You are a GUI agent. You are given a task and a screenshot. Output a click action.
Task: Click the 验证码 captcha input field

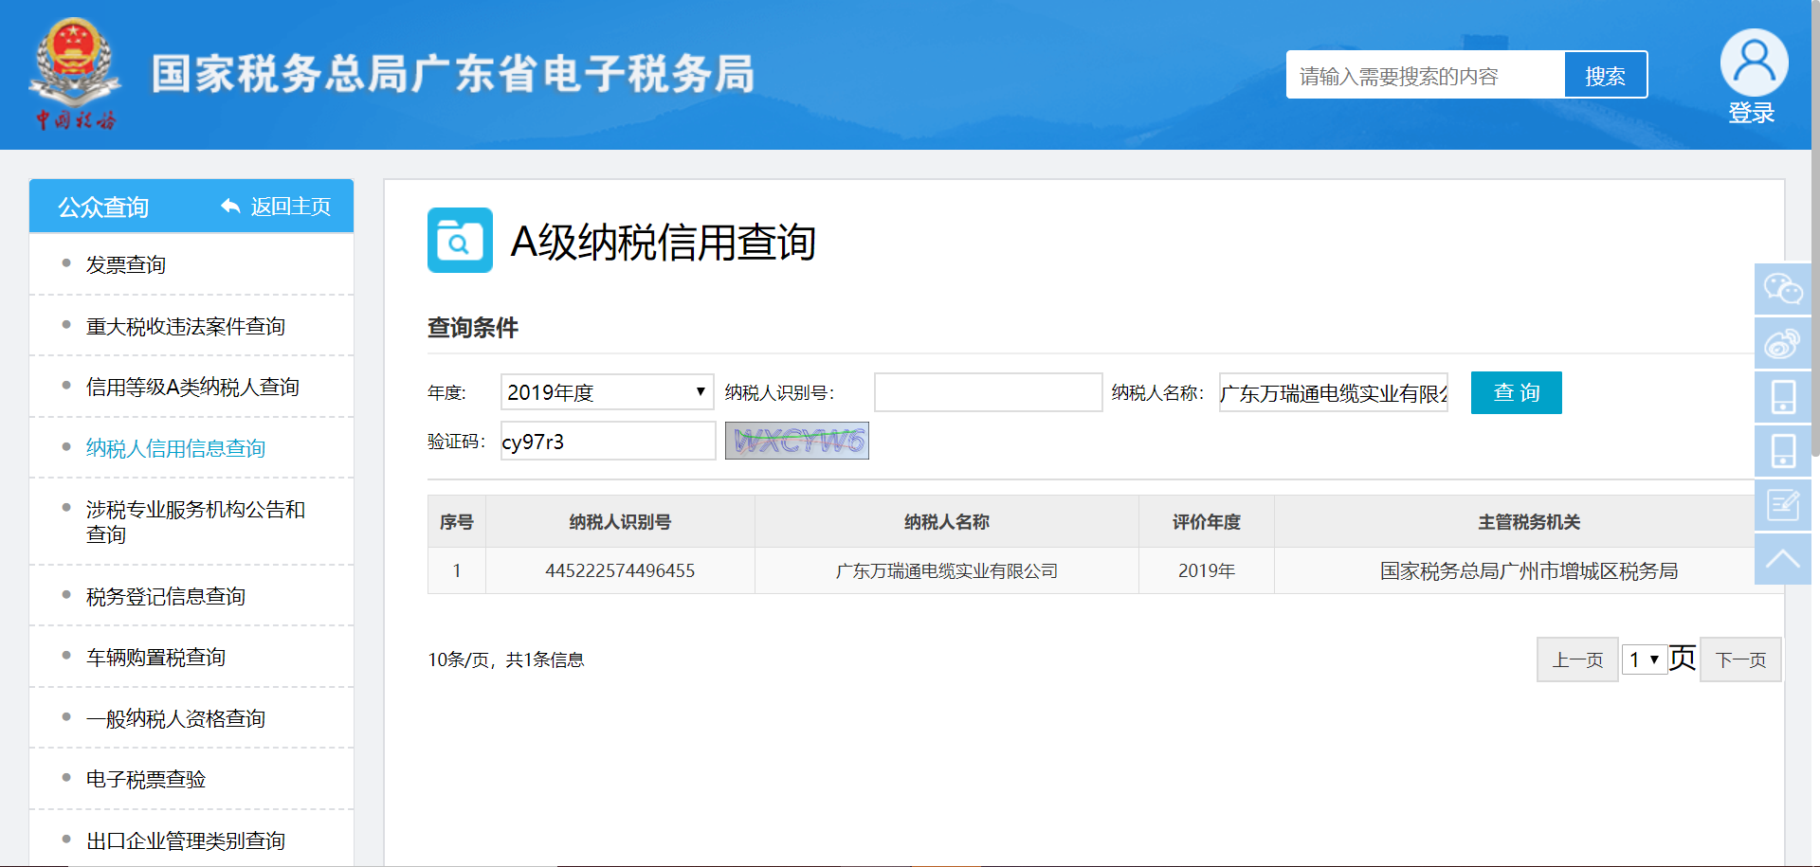pyautogui.click(x=608, y=442)
